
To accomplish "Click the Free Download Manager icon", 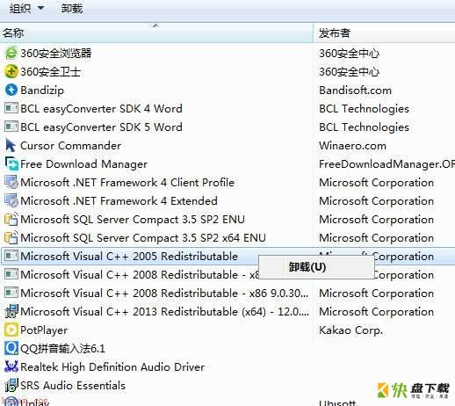I will [11, 164].
